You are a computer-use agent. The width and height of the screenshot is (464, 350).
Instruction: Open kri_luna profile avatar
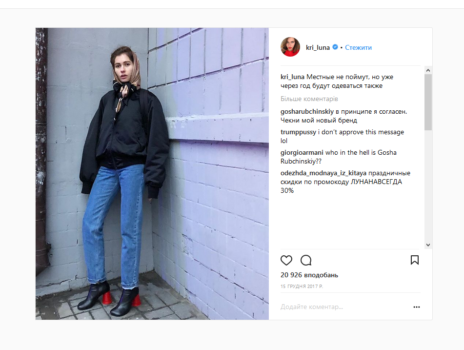tap(290, 47)
